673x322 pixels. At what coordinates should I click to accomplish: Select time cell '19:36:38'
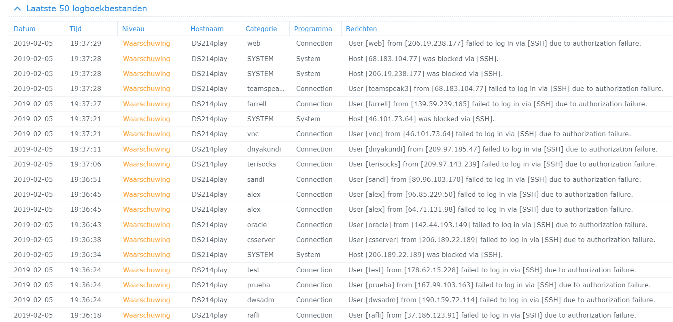tap(86, 240)
